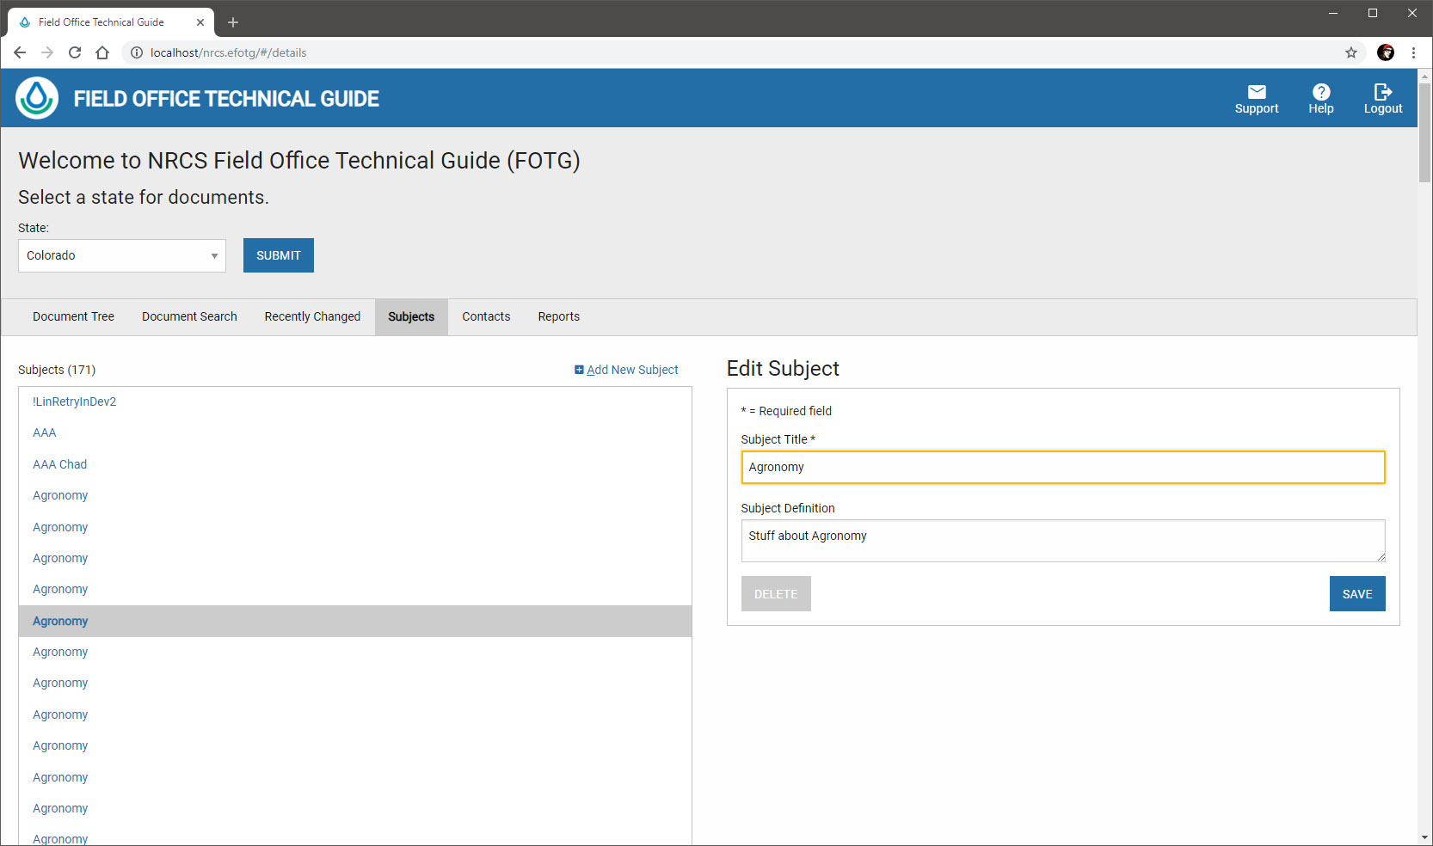Click the page vertical scrollbar thumb
The image size is (1433, 846).
1425,132
